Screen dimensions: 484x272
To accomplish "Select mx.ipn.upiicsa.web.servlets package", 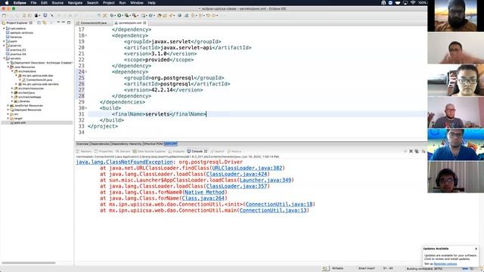I will point(40,84).
